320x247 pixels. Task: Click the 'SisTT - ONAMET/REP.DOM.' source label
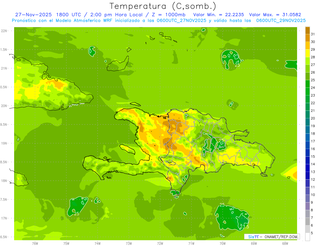pos(272,237)
